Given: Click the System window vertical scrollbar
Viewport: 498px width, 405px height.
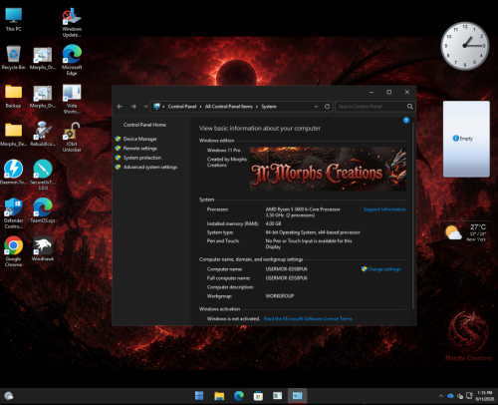Looking at the screenshot, I should pyautogui.click(x=413, y=215).
